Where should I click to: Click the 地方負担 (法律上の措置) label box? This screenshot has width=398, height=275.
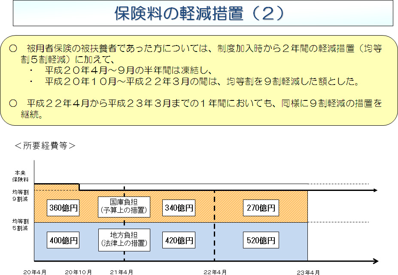(x=124, y=239)
